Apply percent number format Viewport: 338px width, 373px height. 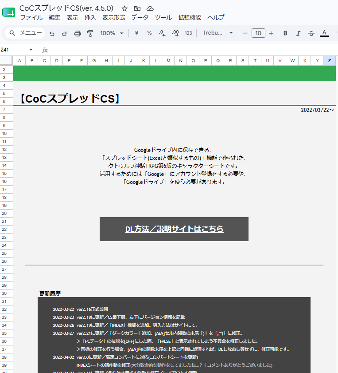(x=149, y=33)
